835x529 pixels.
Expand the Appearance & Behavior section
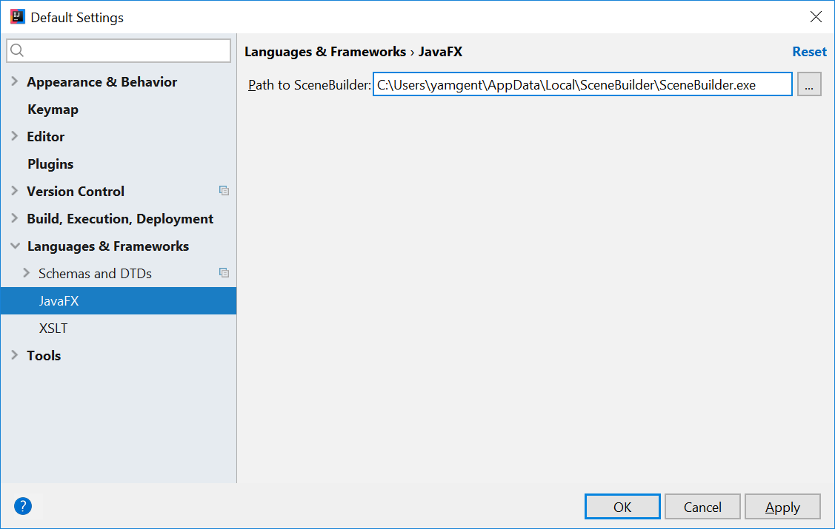pos(13,81)
